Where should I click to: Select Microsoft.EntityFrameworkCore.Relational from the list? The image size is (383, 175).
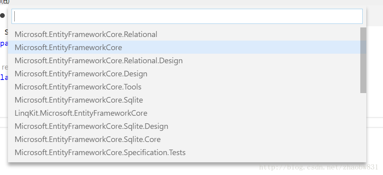pos(86,34)
